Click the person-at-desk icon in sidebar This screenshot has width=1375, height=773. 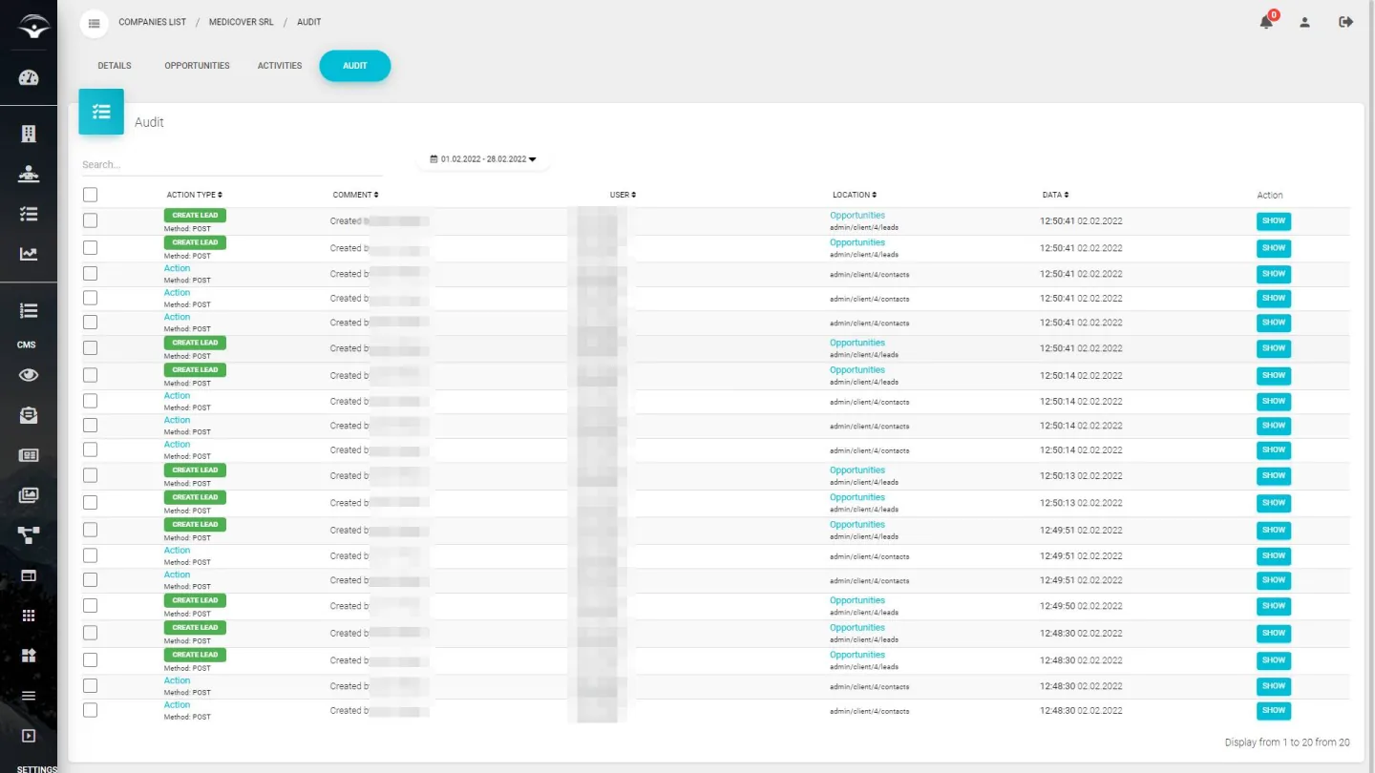tap(29, 174)
